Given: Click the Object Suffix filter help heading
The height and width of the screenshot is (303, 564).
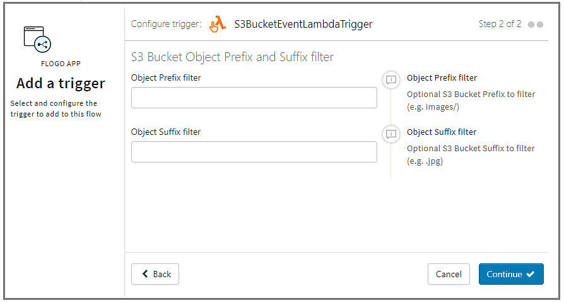Looking at the screenshot, I should (442, 132).
